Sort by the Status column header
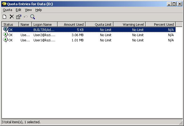 pyautogui.click(x=10, y=25)
